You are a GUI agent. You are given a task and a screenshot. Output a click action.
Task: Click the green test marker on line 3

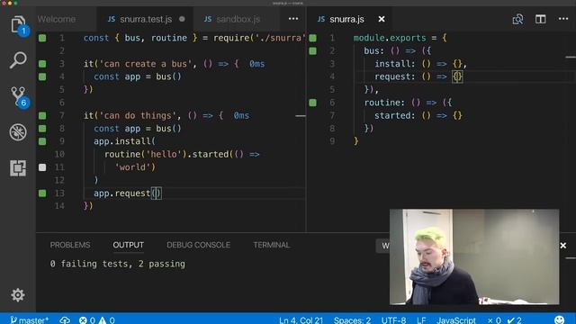click(x=42, y=64)
